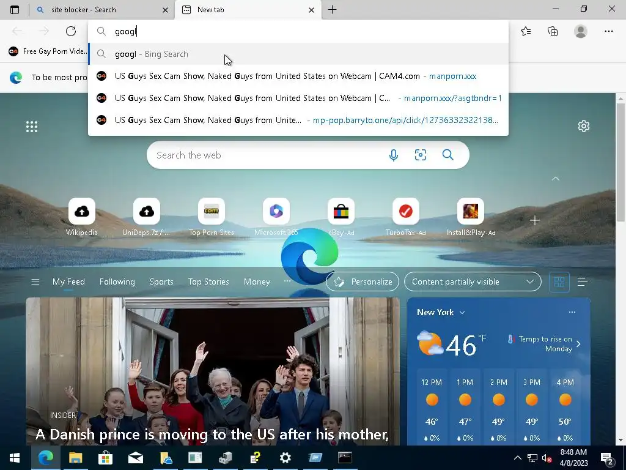Open the Favorites star icon
Viewport: 626px width, 470px height.
tap(526, 31)
